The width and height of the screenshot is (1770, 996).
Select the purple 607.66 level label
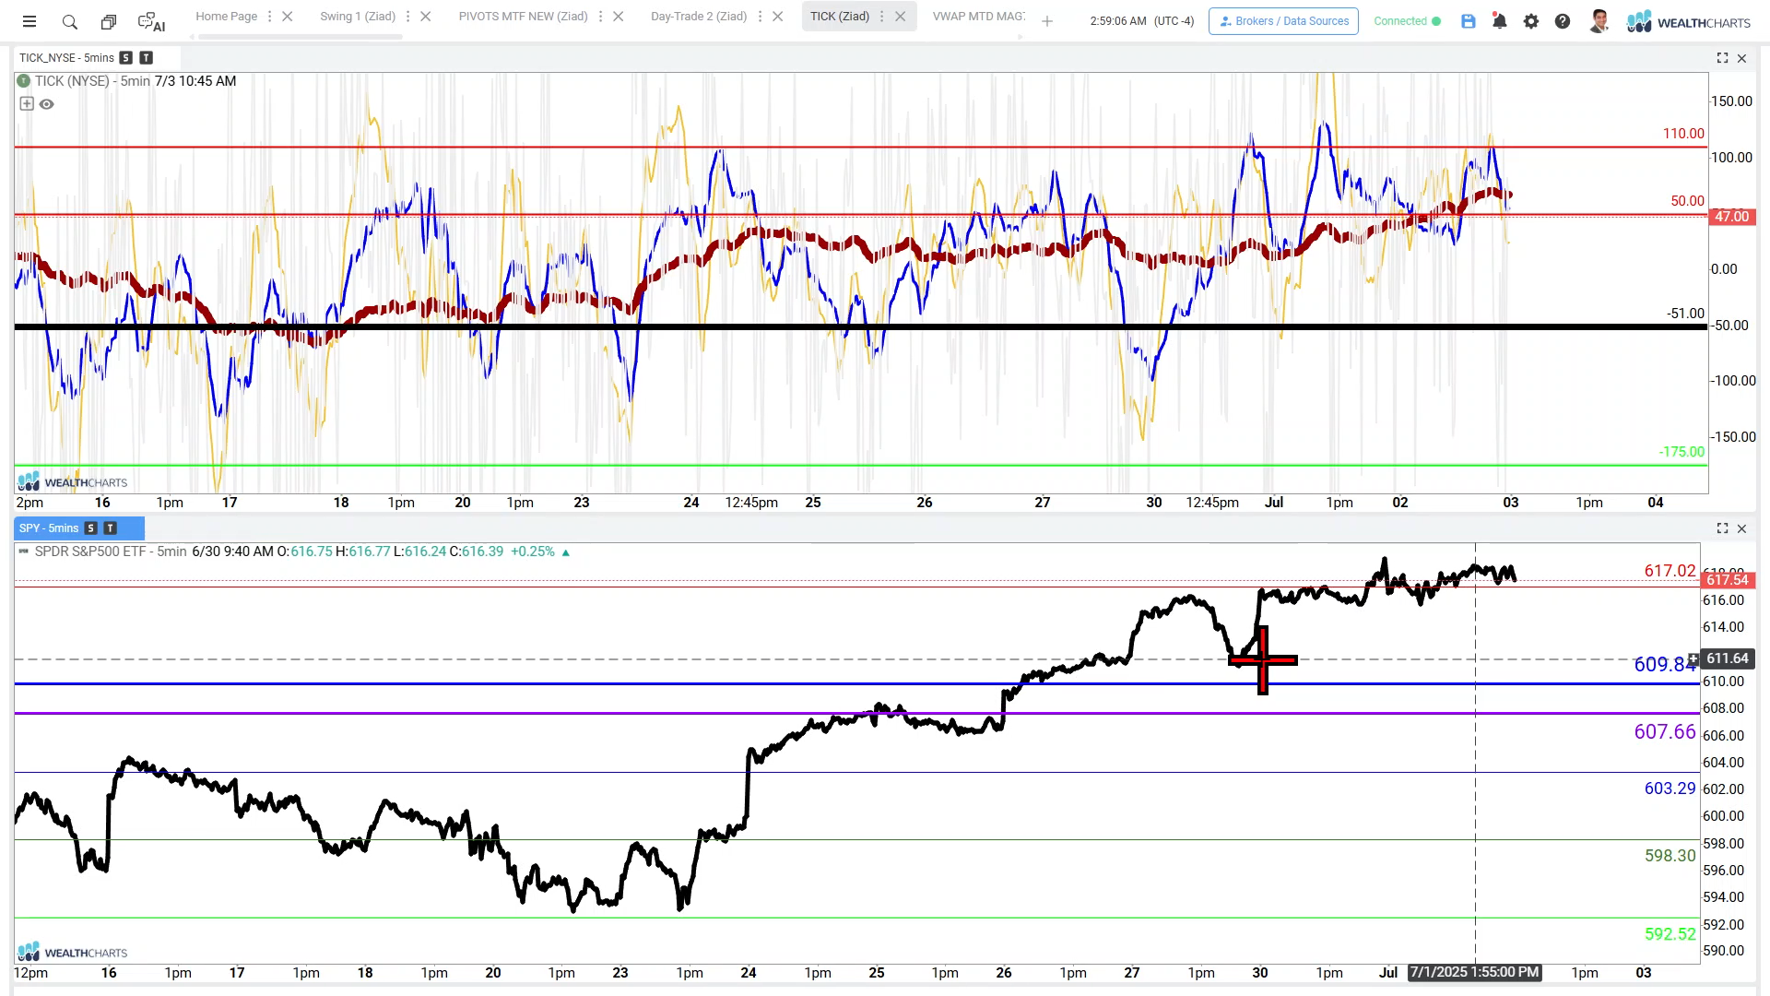pyautogui.click(x=1665, y=732)
